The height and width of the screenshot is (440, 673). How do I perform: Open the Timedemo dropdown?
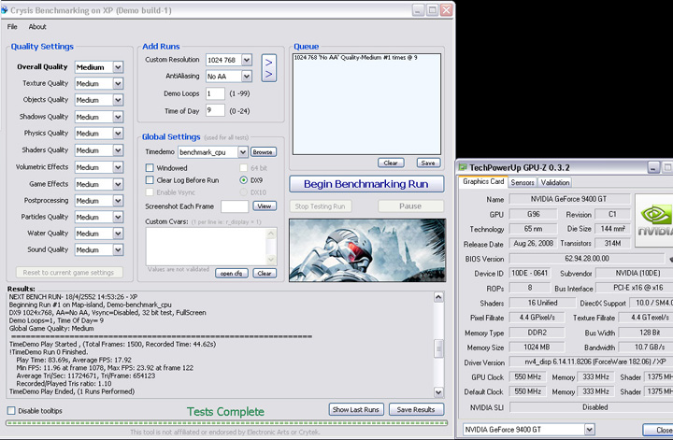242,152
